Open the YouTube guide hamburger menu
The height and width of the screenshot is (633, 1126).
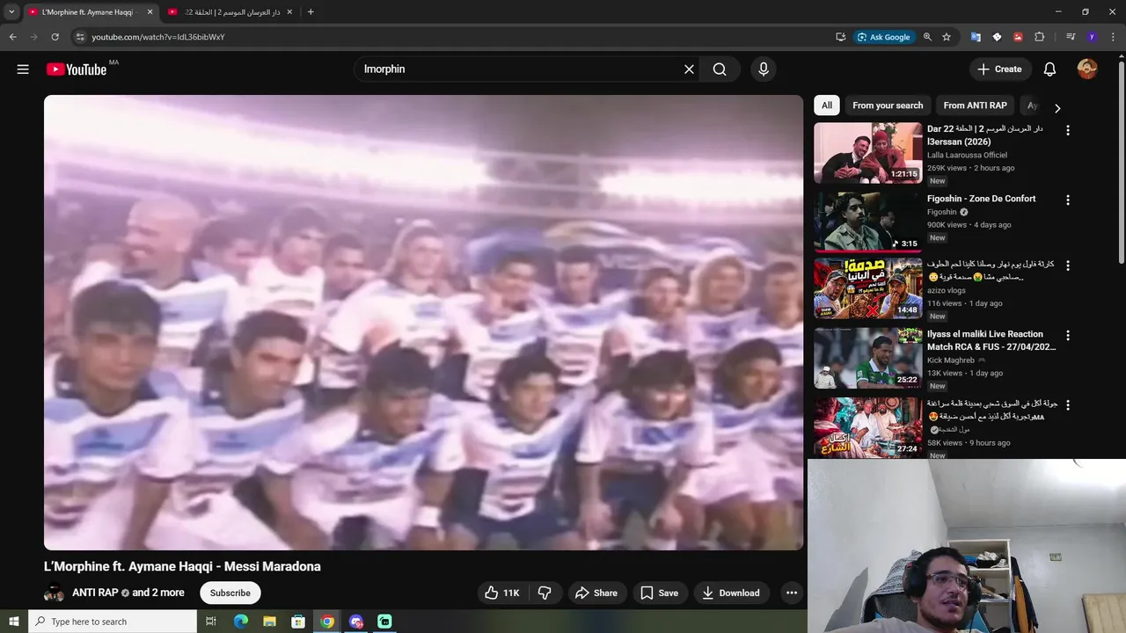tap(23, 69)
